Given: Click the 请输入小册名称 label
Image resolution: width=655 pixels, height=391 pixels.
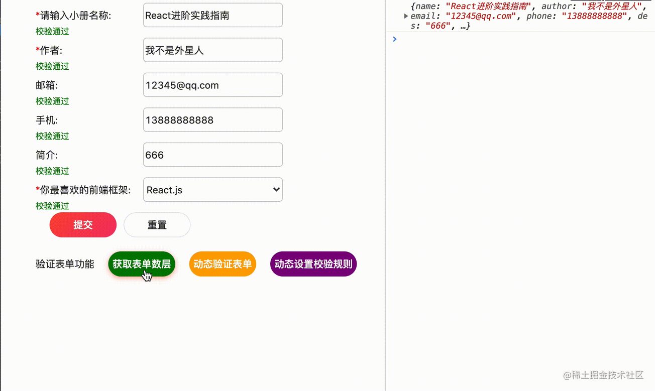Looking at the screenshot, I should click(x=74, y=16).
